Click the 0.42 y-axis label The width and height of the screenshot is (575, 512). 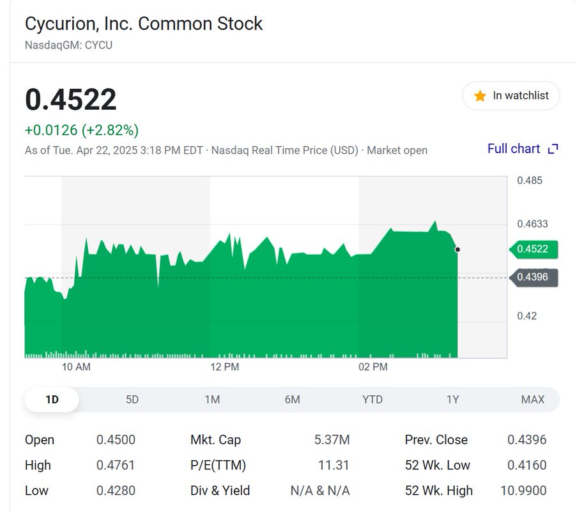(x=526, y=316)
